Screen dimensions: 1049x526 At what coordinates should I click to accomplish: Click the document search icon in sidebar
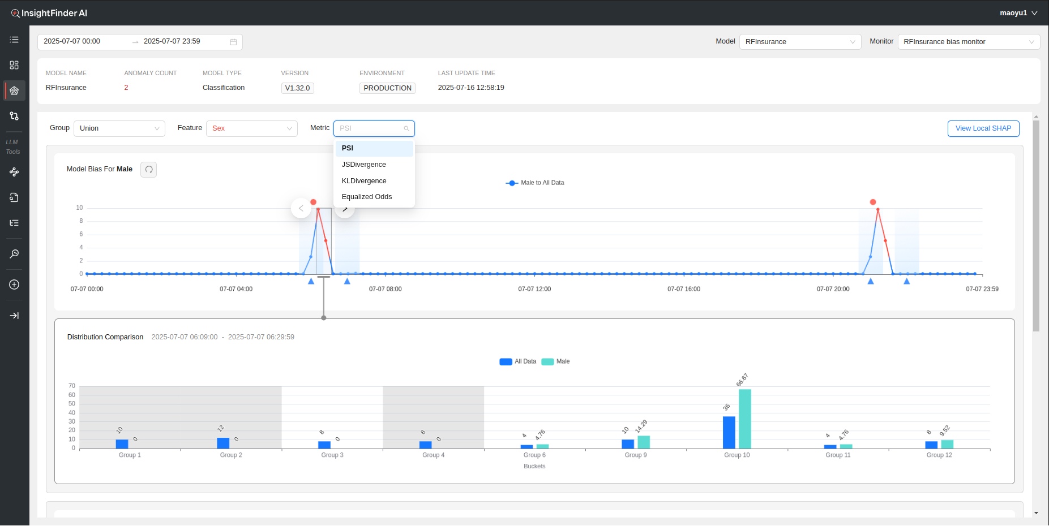tap(14, 197)
